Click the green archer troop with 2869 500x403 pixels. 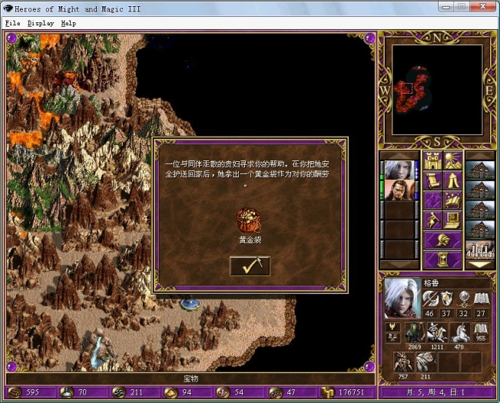[x=415, y=332]
